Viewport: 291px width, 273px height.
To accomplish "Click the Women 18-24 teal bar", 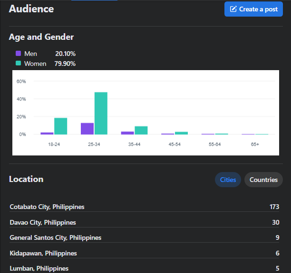I will 60,126.
